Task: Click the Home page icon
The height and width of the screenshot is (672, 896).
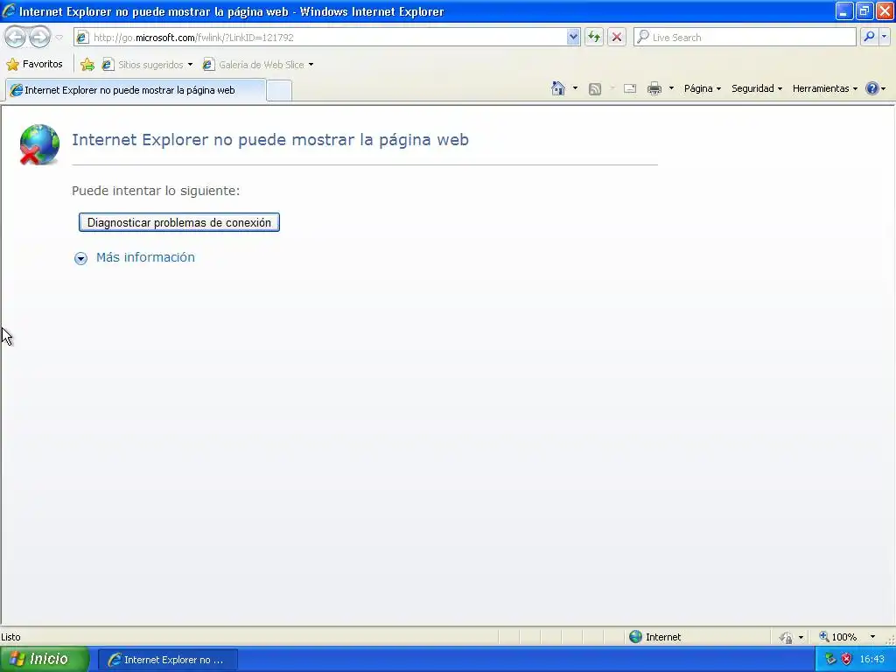Action: pos(558,88)
